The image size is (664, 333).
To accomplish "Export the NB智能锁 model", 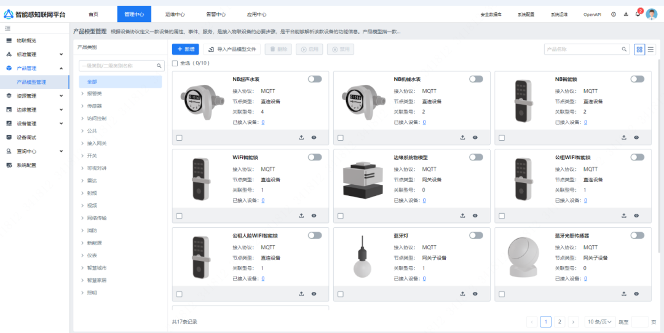I will pyautogui.click(x=624, y=138).
